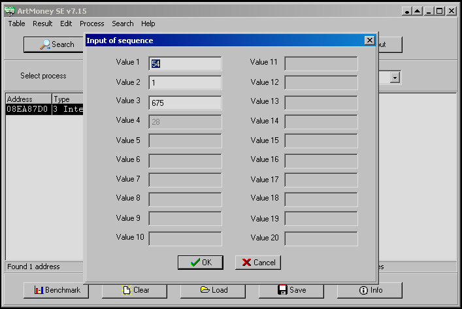Click the Value 15 input field
The width and height of the screenshot is (462, 309).
(321, 141)
